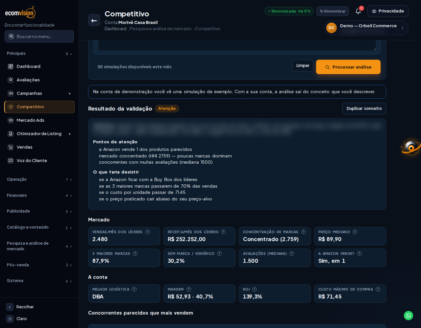
Task: Click help icon for Margem
Action: coord(189,289)
